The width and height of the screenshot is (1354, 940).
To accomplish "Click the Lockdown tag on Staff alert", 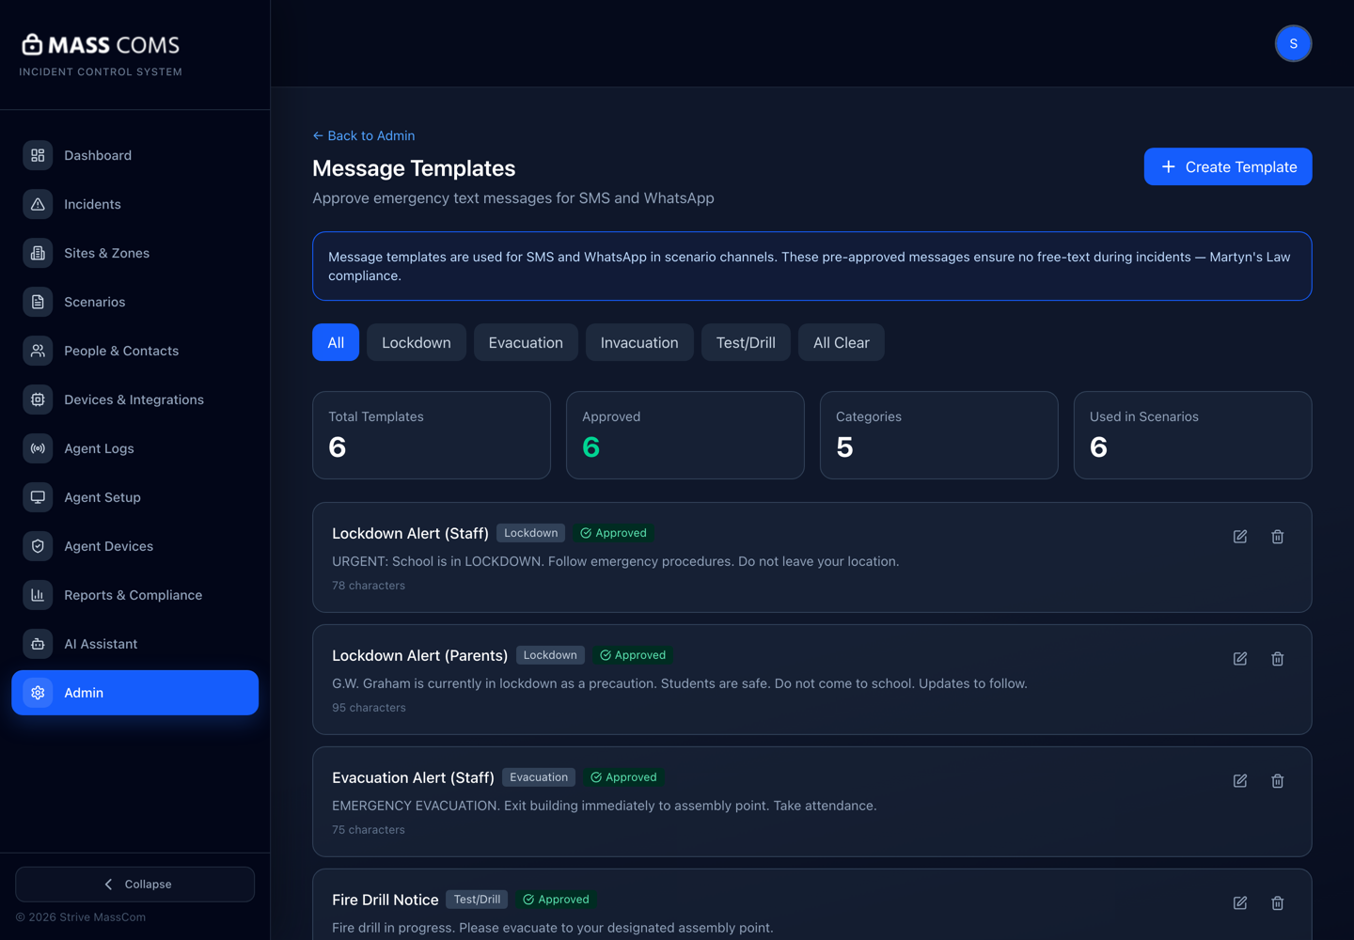I will click(531, 533).
